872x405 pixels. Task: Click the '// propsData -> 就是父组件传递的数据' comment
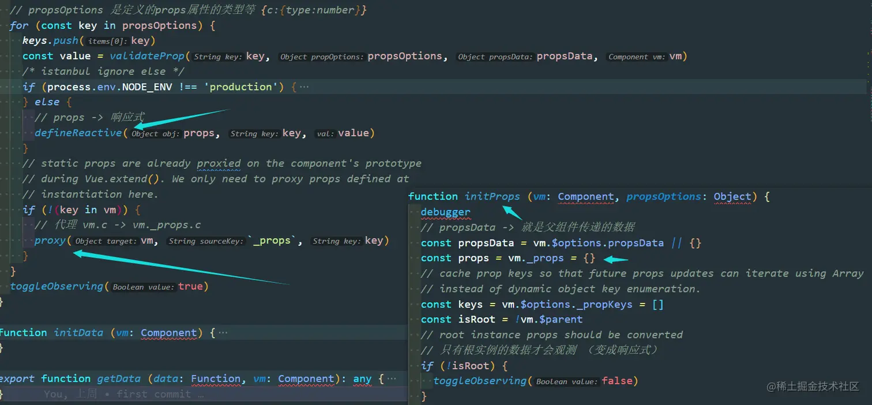(528, 228)
